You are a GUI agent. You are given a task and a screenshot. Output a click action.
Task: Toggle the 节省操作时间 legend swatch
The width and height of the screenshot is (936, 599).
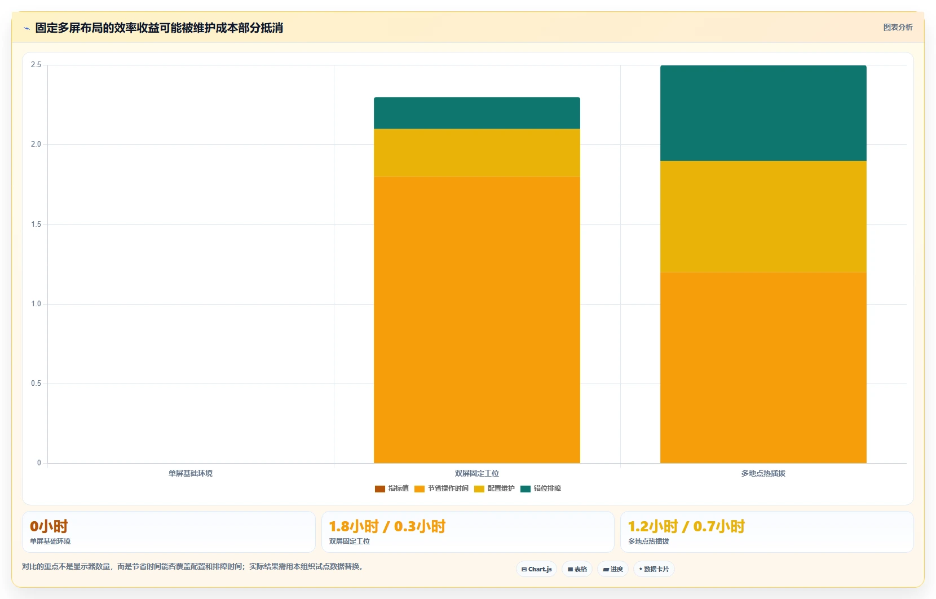[420, 488]
